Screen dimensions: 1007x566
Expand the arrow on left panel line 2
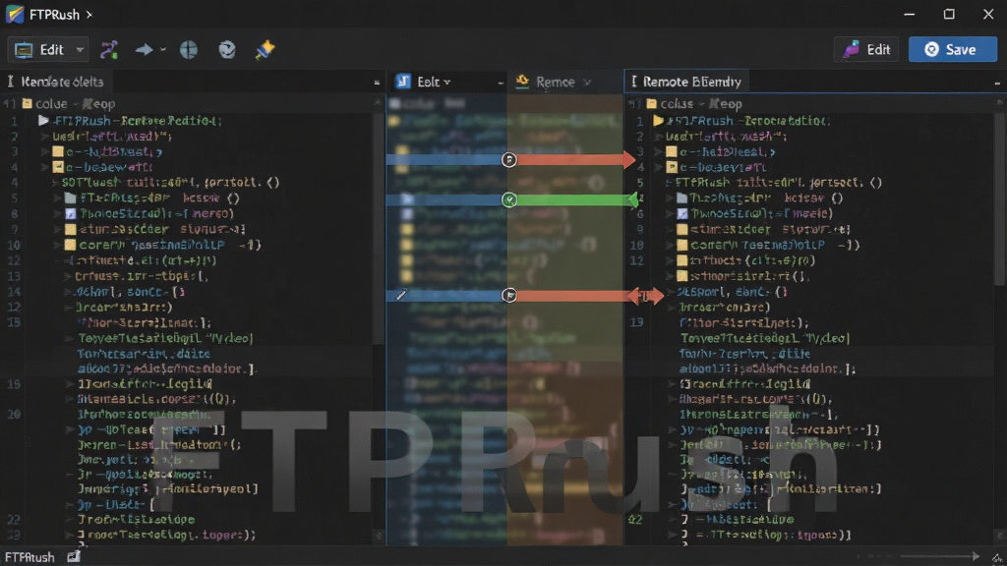pyautogui.click(x=44, y=136)
